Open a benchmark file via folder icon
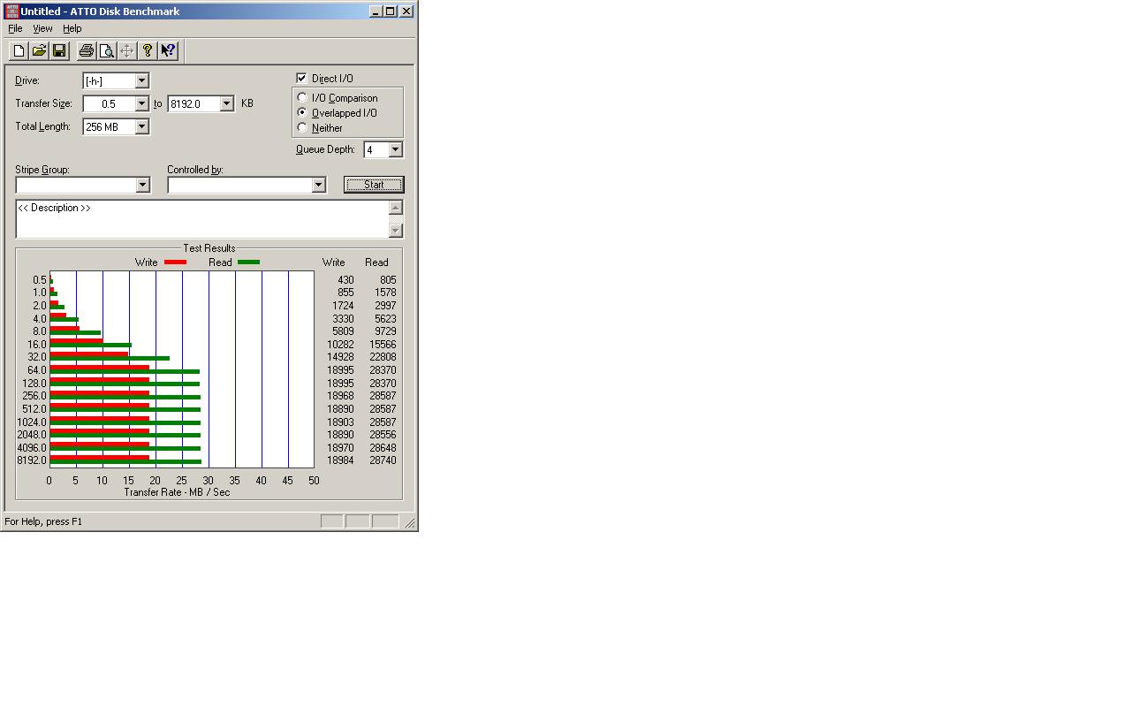 tap(39, 51)
